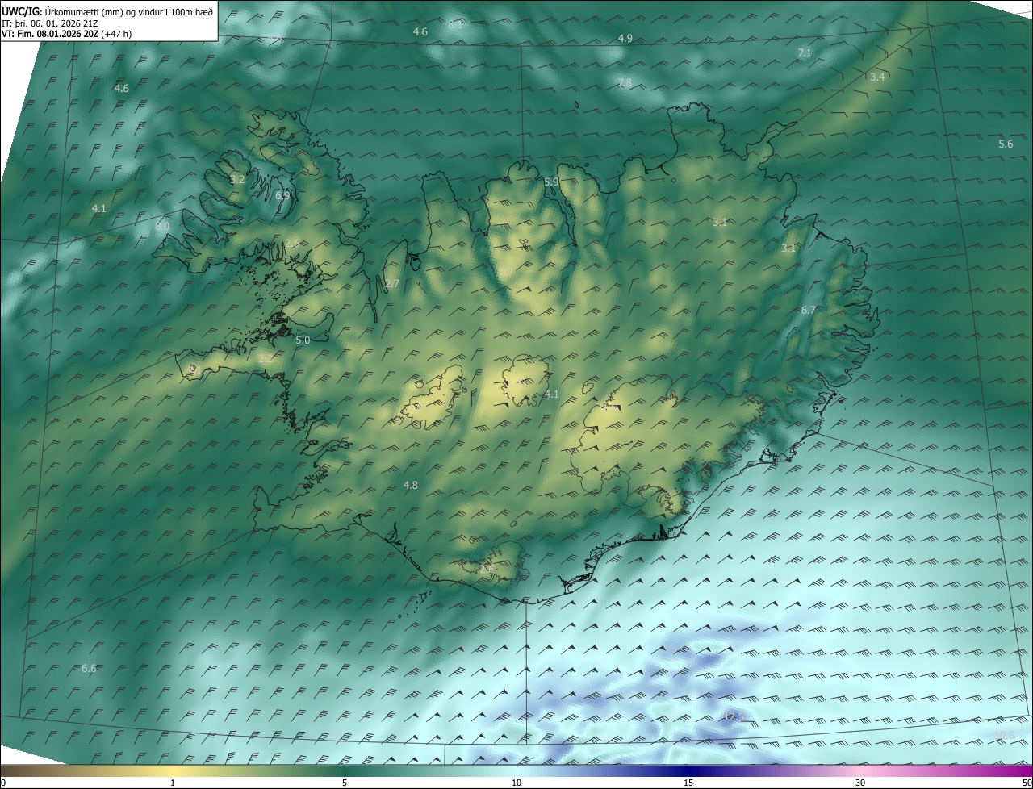Click the 7.8 precipitation value label
The image size is (1033, 789).
pyautogui.click(x=625, y=83)
